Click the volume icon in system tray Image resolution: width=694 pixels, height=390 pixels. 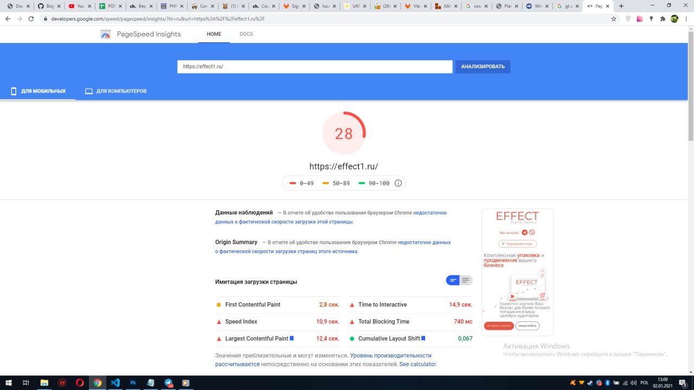click(633, 383)
